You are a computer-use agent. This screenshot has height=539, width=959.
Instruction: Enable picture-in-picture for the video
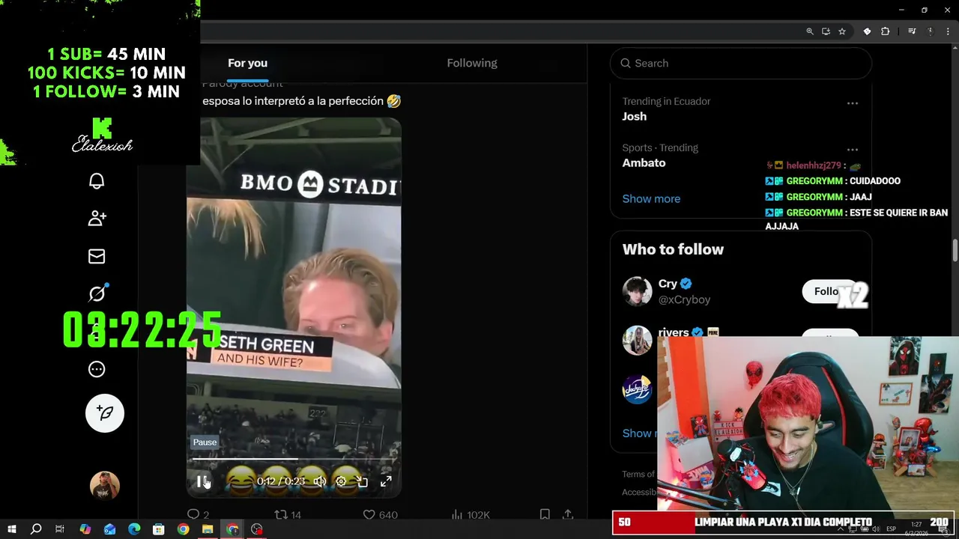click(x=363, y=481)
